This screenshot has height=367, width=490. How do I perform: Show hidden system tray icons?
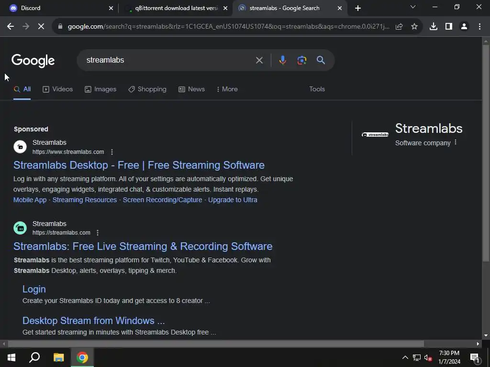pyautogui.click(x=405, y=357)
